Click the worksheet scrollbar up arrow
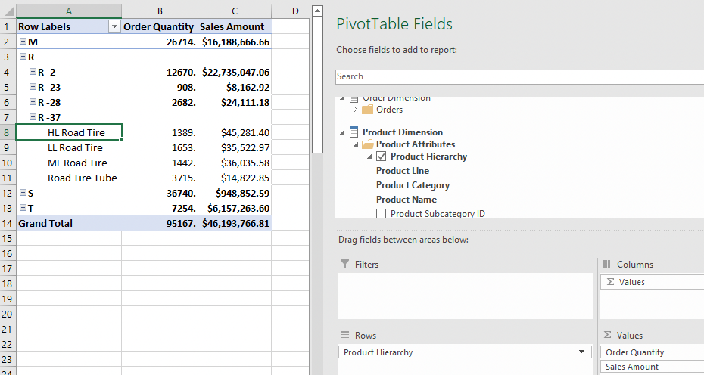The image size is (704, 375). [x=318, y=11]
